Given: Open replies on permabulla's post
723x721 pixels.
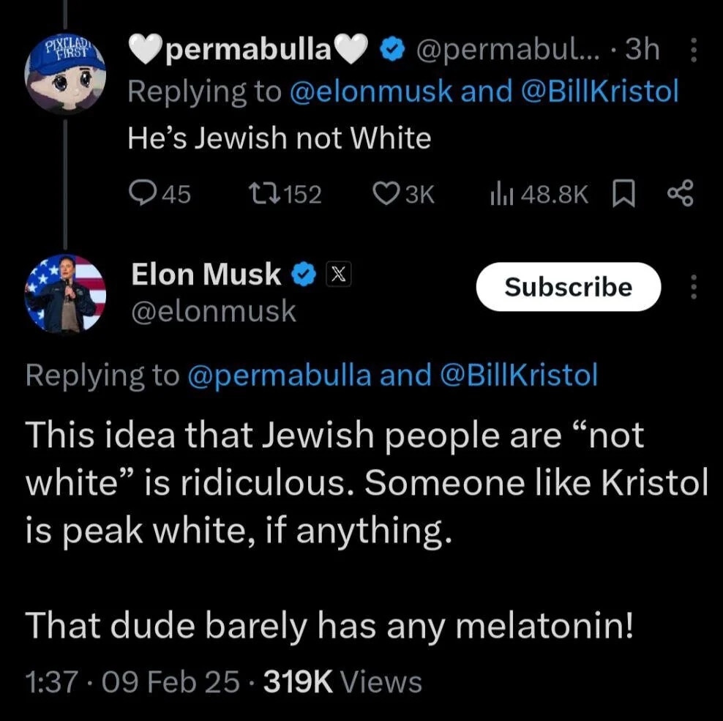Looking at the screenshot, I should [x=160, y=194].
